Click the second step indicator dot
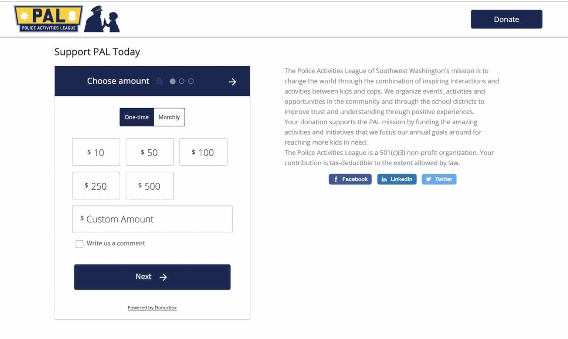This screenshot has height=339, width=568. pos(182,81)
